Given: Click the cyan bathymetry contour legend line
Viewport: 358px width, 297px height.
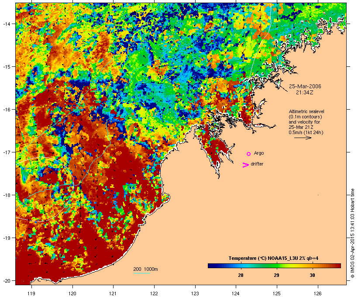Looking at the screenshot, I should pyautogui.click(x=141, y=273).
